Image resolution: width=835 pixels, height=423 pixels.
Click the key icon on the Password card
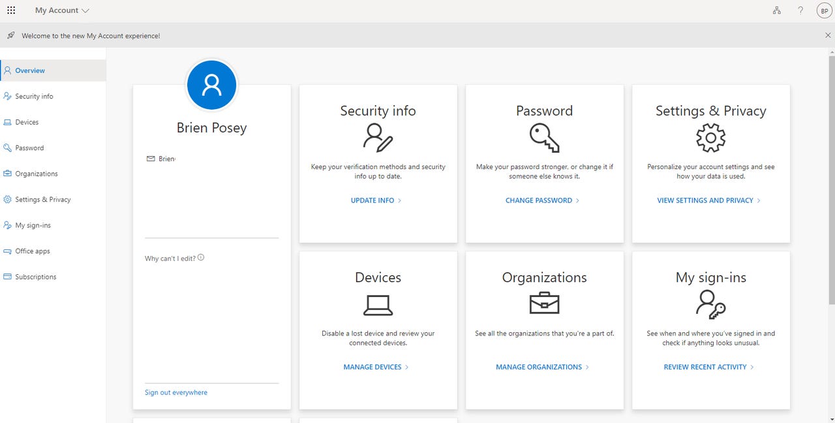544,137
